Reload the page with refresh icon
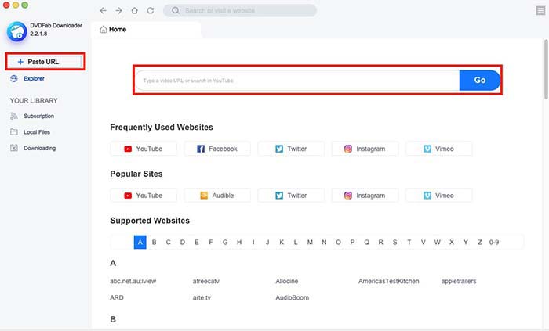This screenshot has height=331, width=549. 150,11
